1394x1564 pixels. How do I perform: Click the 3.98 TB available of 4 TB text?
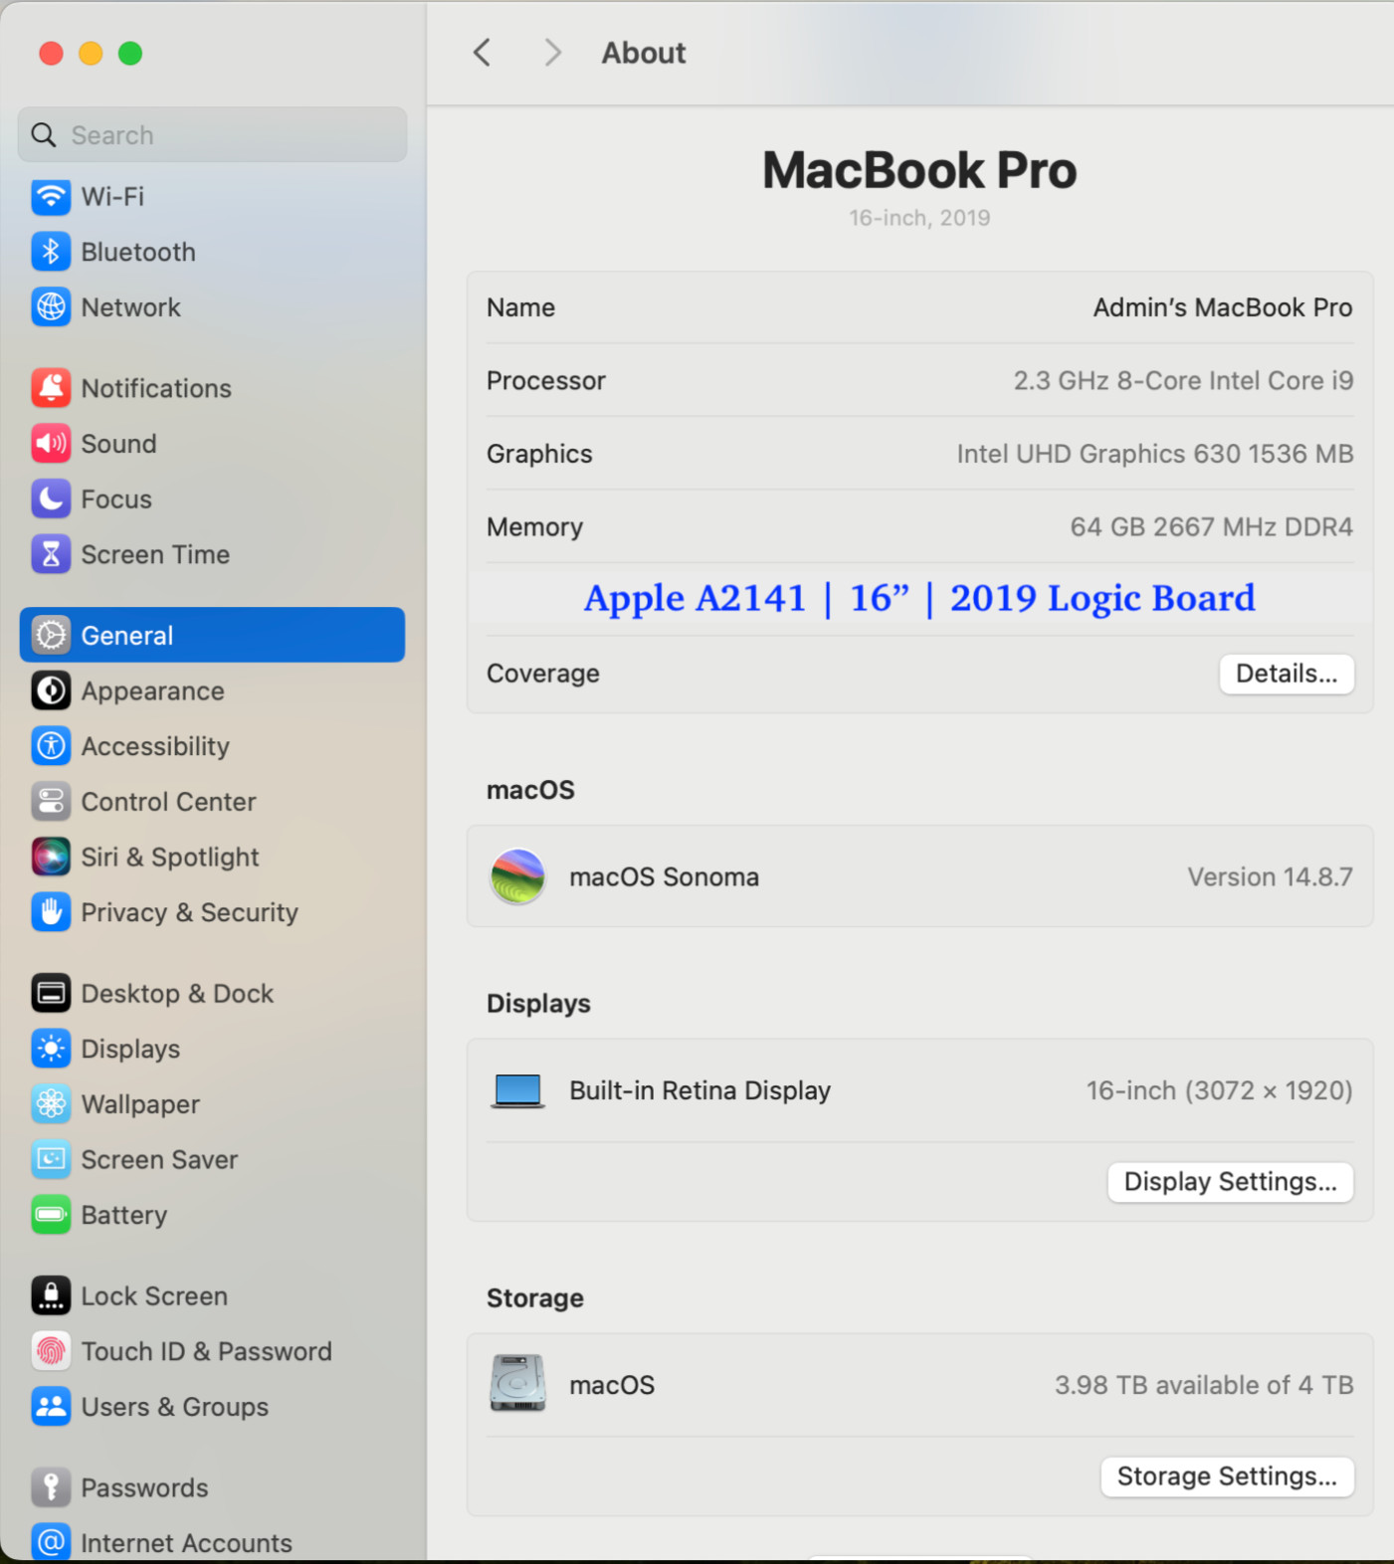pyautogui.click(x=1204, y=1385)
